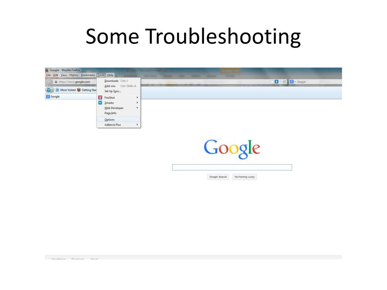Image resolution: width=387 pixels, height=290 pixels.
Task: Click the Most Visited bookmark icon
Action: click(x=57, y=90)
